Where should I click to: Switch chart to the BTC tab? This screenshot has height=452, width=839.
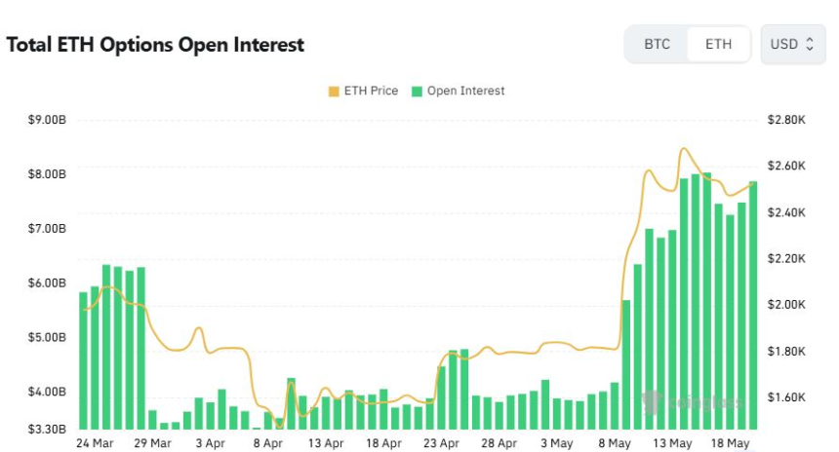click(x=657, y=44)
